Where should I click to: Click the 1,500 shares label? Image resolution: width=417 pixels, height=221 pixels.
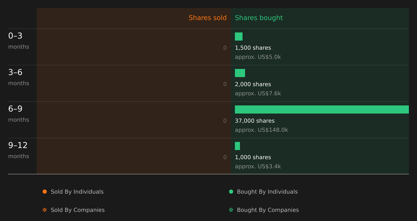tap(253, 48)
